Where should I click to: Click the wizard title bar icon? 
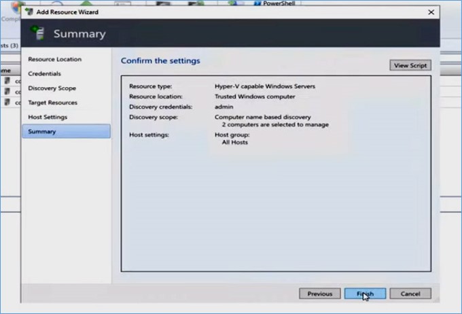pyautogui.click(x=29, y=12)
